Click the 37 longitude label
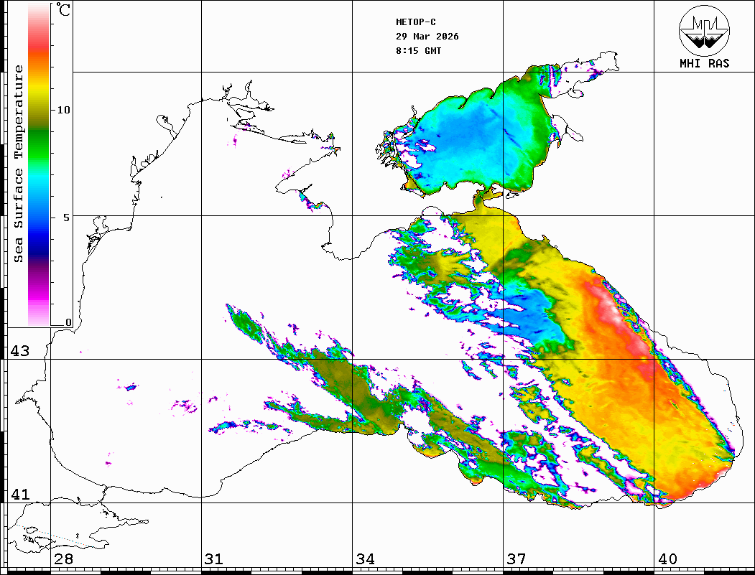This screenshot has width=755, height=575. coord(516,559)
